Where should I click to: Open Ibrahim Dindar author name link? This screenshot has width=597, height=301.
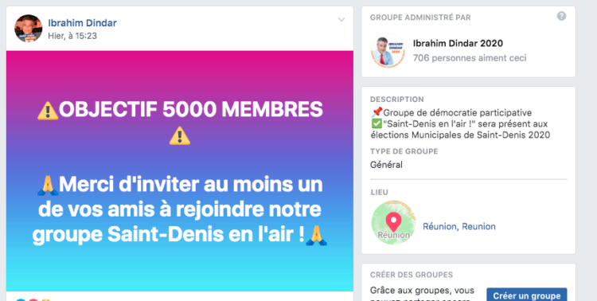click(x=82, y=23)
